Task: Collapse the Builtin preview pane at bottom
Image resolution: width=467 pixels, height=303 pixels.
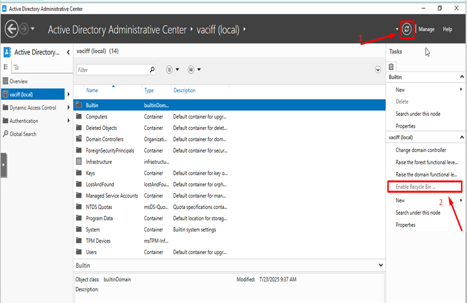Action: pyautogui.click(x=380, y=266)
